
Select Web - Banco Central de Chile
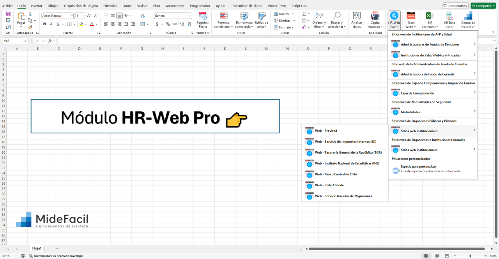click(345, 174)
